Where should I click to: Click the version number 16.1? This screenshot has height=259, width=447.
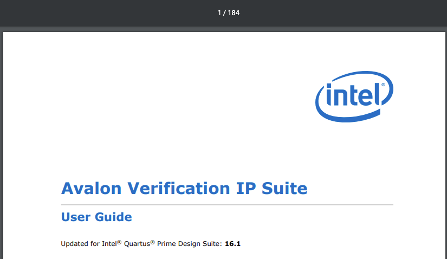pos(232,244)
